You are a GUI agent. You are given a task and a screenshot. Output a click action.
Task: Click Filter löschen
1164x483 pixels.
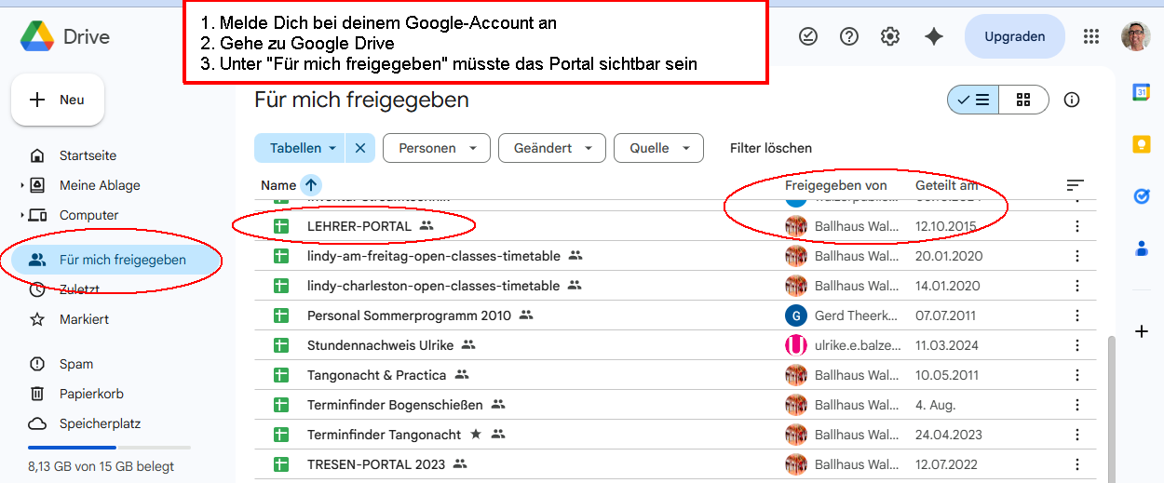coord(771,148)
